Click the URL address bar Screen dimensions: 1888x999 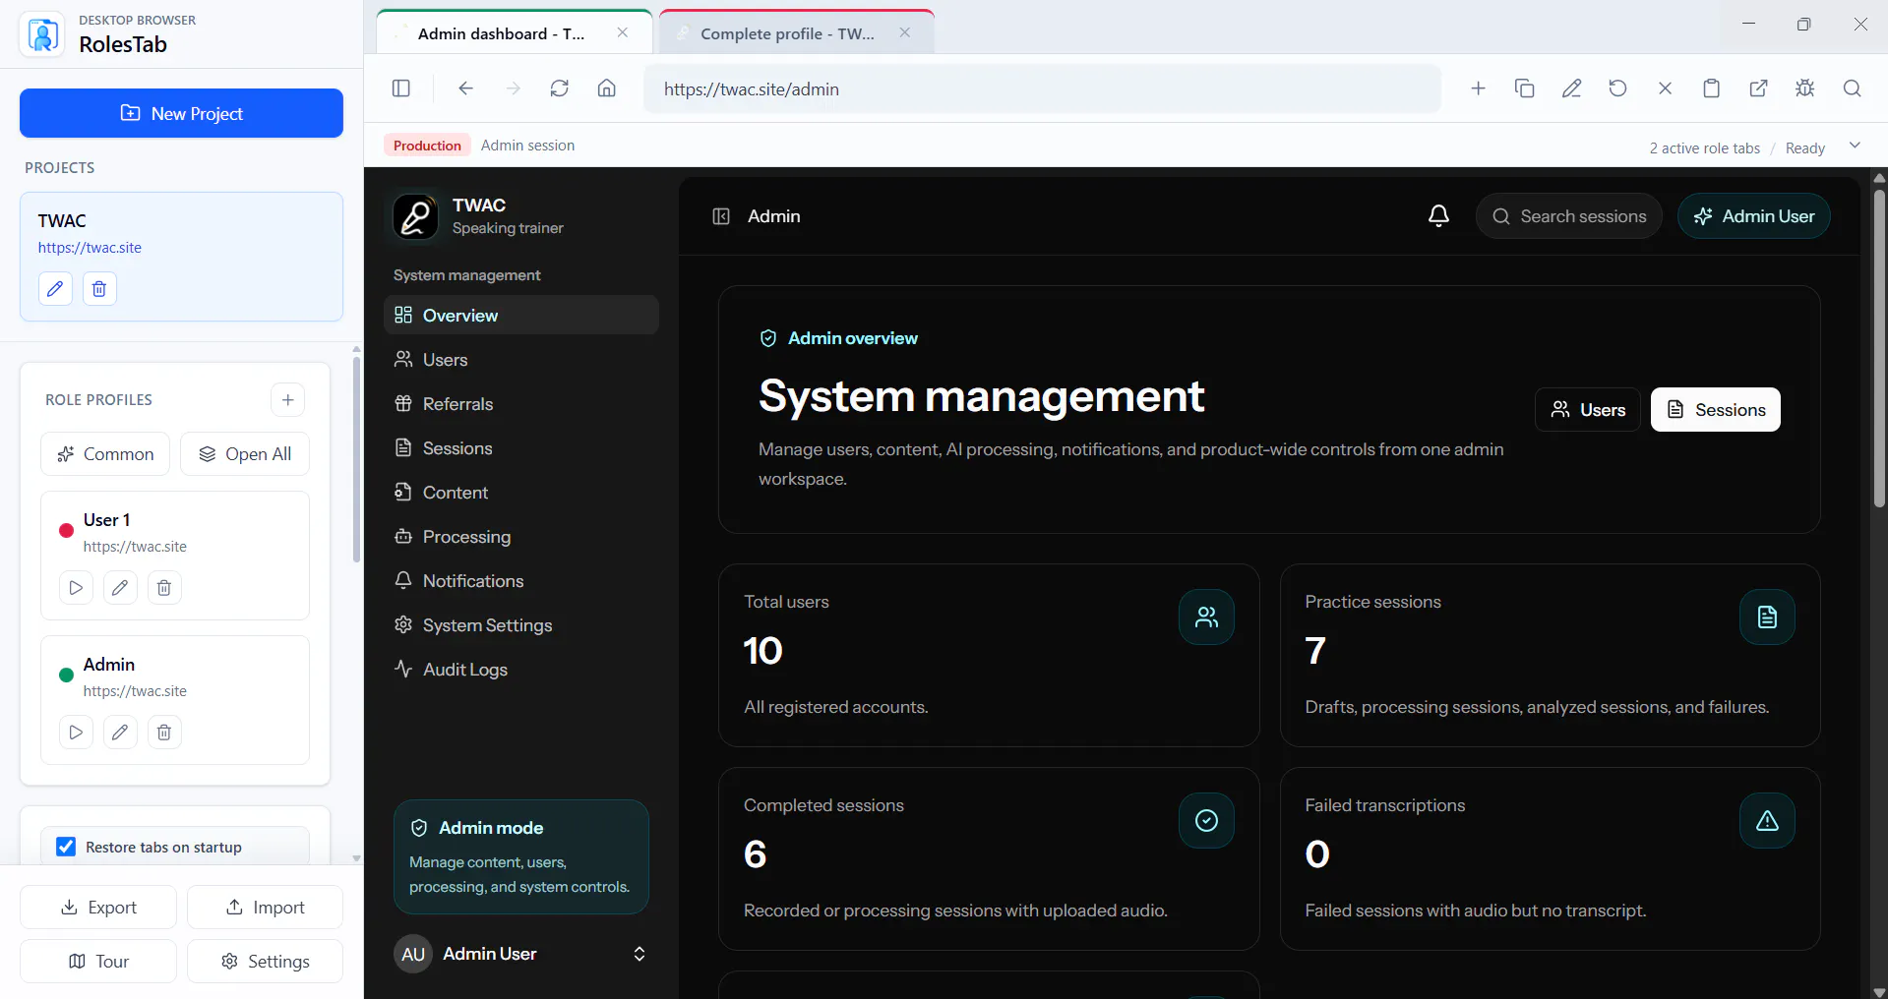coord(1043,88)
